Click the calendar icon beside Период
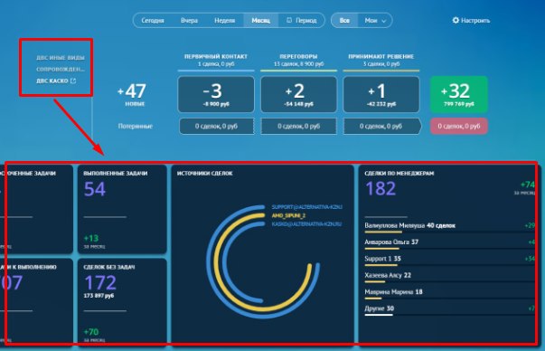 [x=289, y=20]
